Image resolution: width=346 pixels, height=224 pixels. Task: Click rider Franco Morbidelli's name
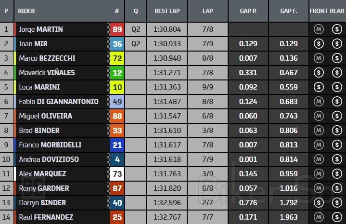click(50, 145)
